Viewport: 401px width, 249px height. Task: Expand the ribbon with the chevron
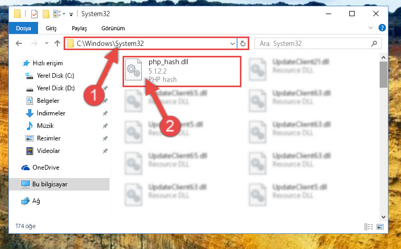371,28
